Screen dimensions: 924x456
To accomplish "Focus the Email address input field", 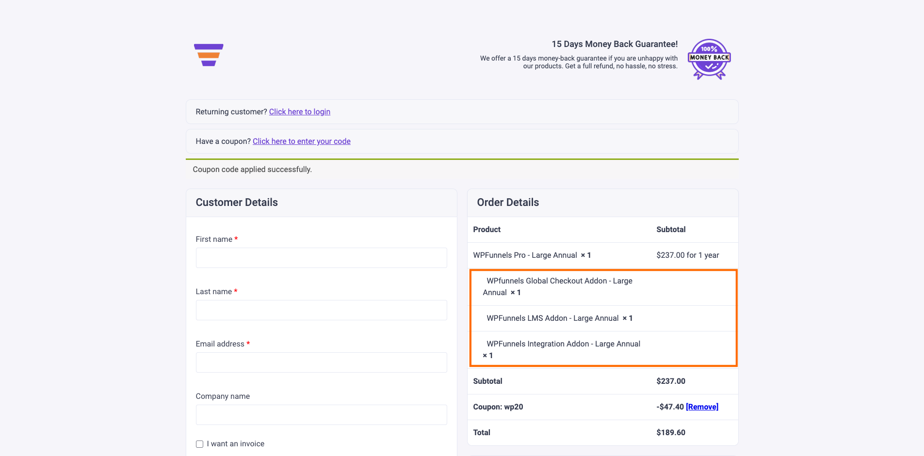I will click(x=321, y=362).
